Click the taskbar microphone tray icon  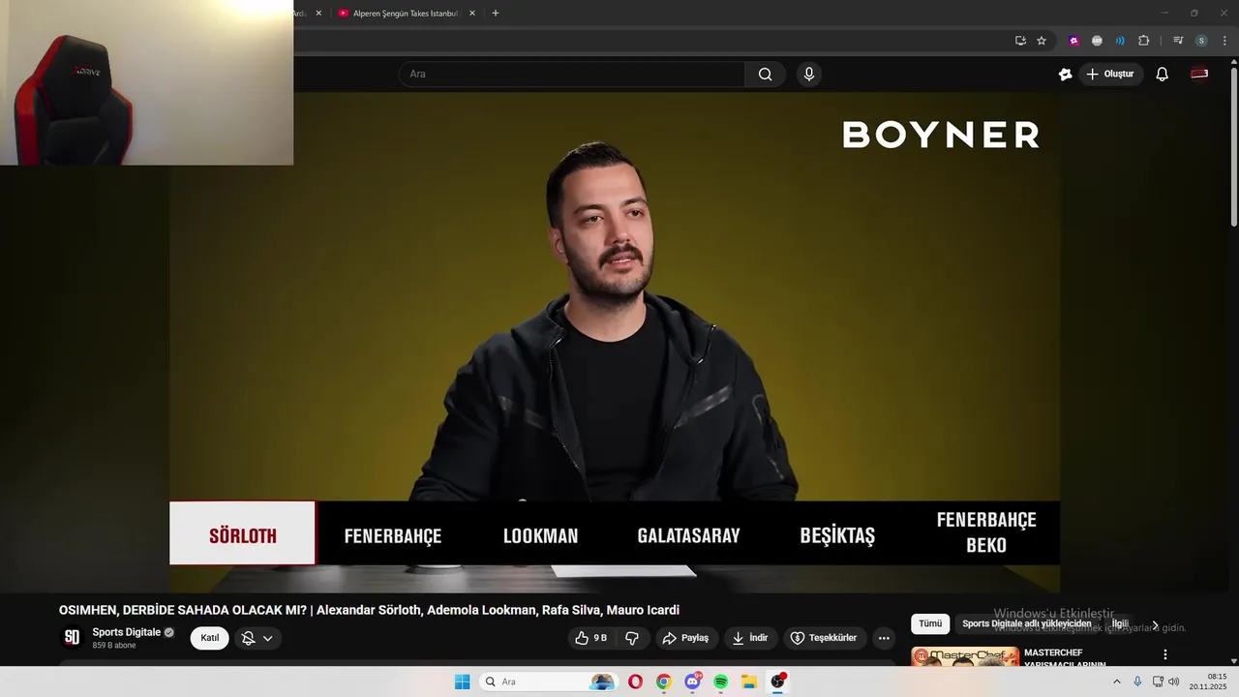(1137, 682)
